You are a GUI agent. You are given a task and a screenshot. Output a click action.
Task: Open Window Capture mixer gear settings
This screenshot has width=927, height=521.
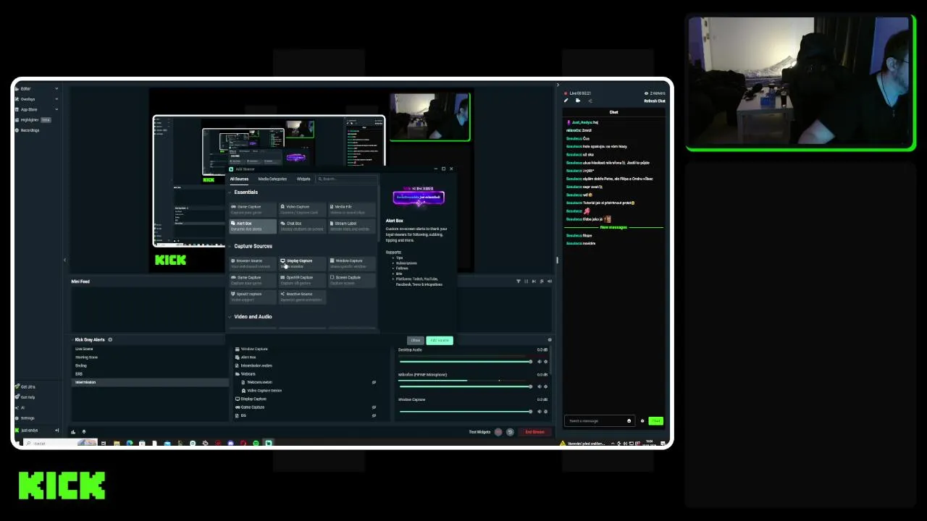(545, 412)
